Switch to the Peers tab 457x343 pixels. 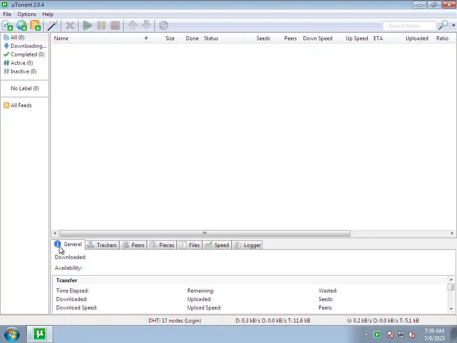pyautogui.click(x=133, y=245)
